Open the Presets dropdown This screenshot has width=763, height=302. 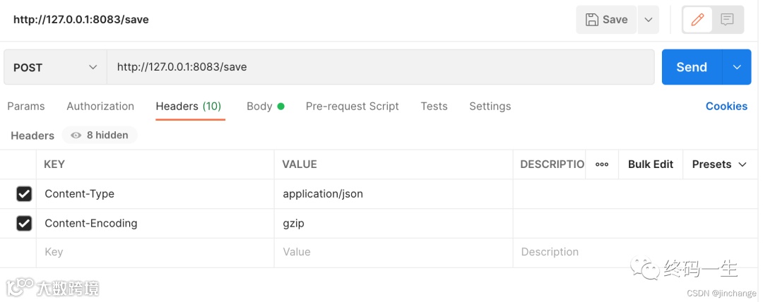click(719, 164)
